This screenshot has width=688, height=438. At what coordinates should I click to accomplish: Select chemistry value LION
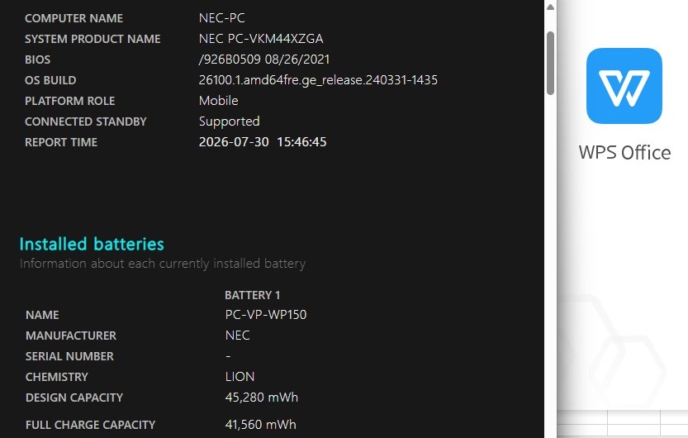pos(240,377)
